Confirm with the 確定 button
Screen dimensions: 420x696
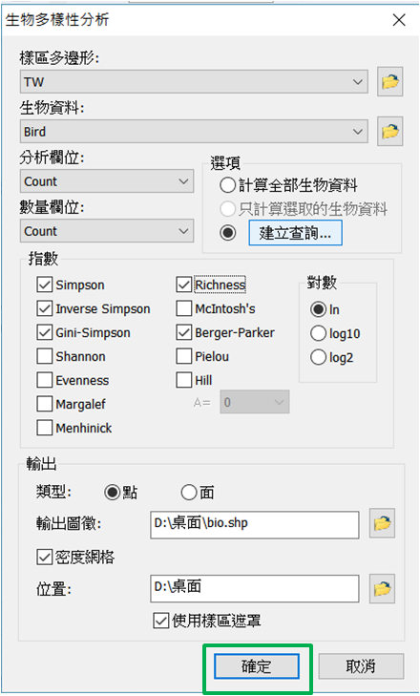click(257, 666)
